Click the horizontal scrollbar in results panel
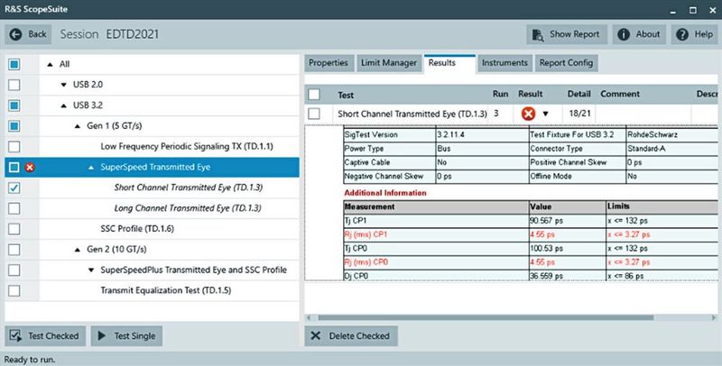The width and height of the screenshot is (722, 366). click(486, 317)
